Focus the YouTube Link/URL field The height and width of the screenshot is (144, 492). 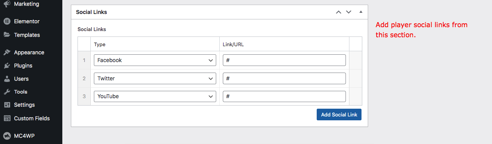pyautogui.click(x=284, y=96)
